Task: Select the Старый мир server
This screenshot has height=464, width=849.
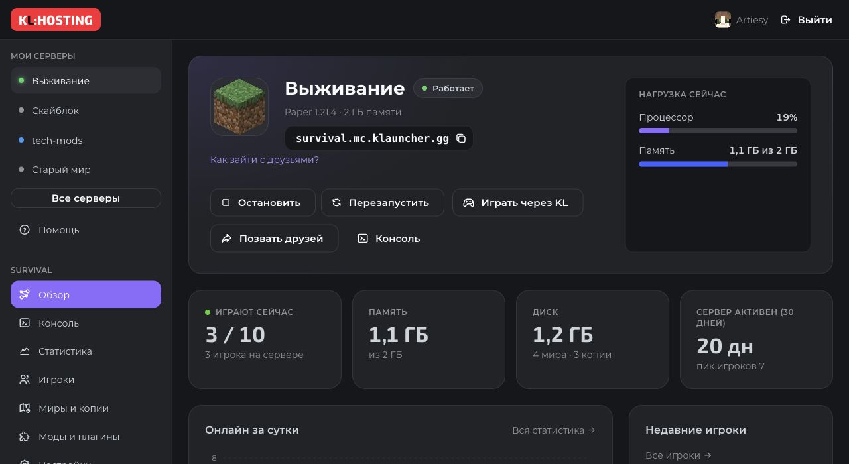Action: pyautogui.click(x=86, y=170)
